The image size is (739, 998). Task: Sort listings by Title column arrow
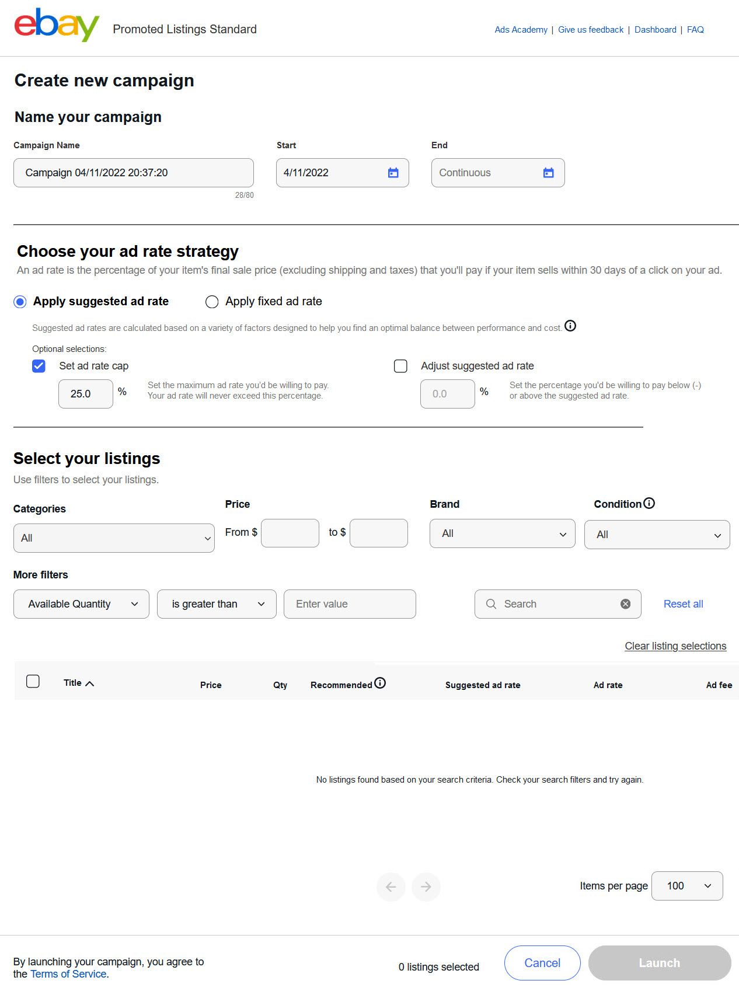coord(90,683)
